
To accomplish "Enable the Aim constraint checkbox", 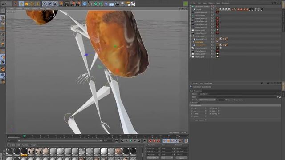I will pos(219,111).
